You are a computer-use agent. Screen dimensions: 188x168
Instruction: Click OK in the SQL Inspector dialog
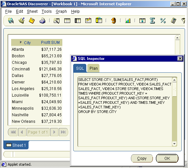(x=167, y=159)
